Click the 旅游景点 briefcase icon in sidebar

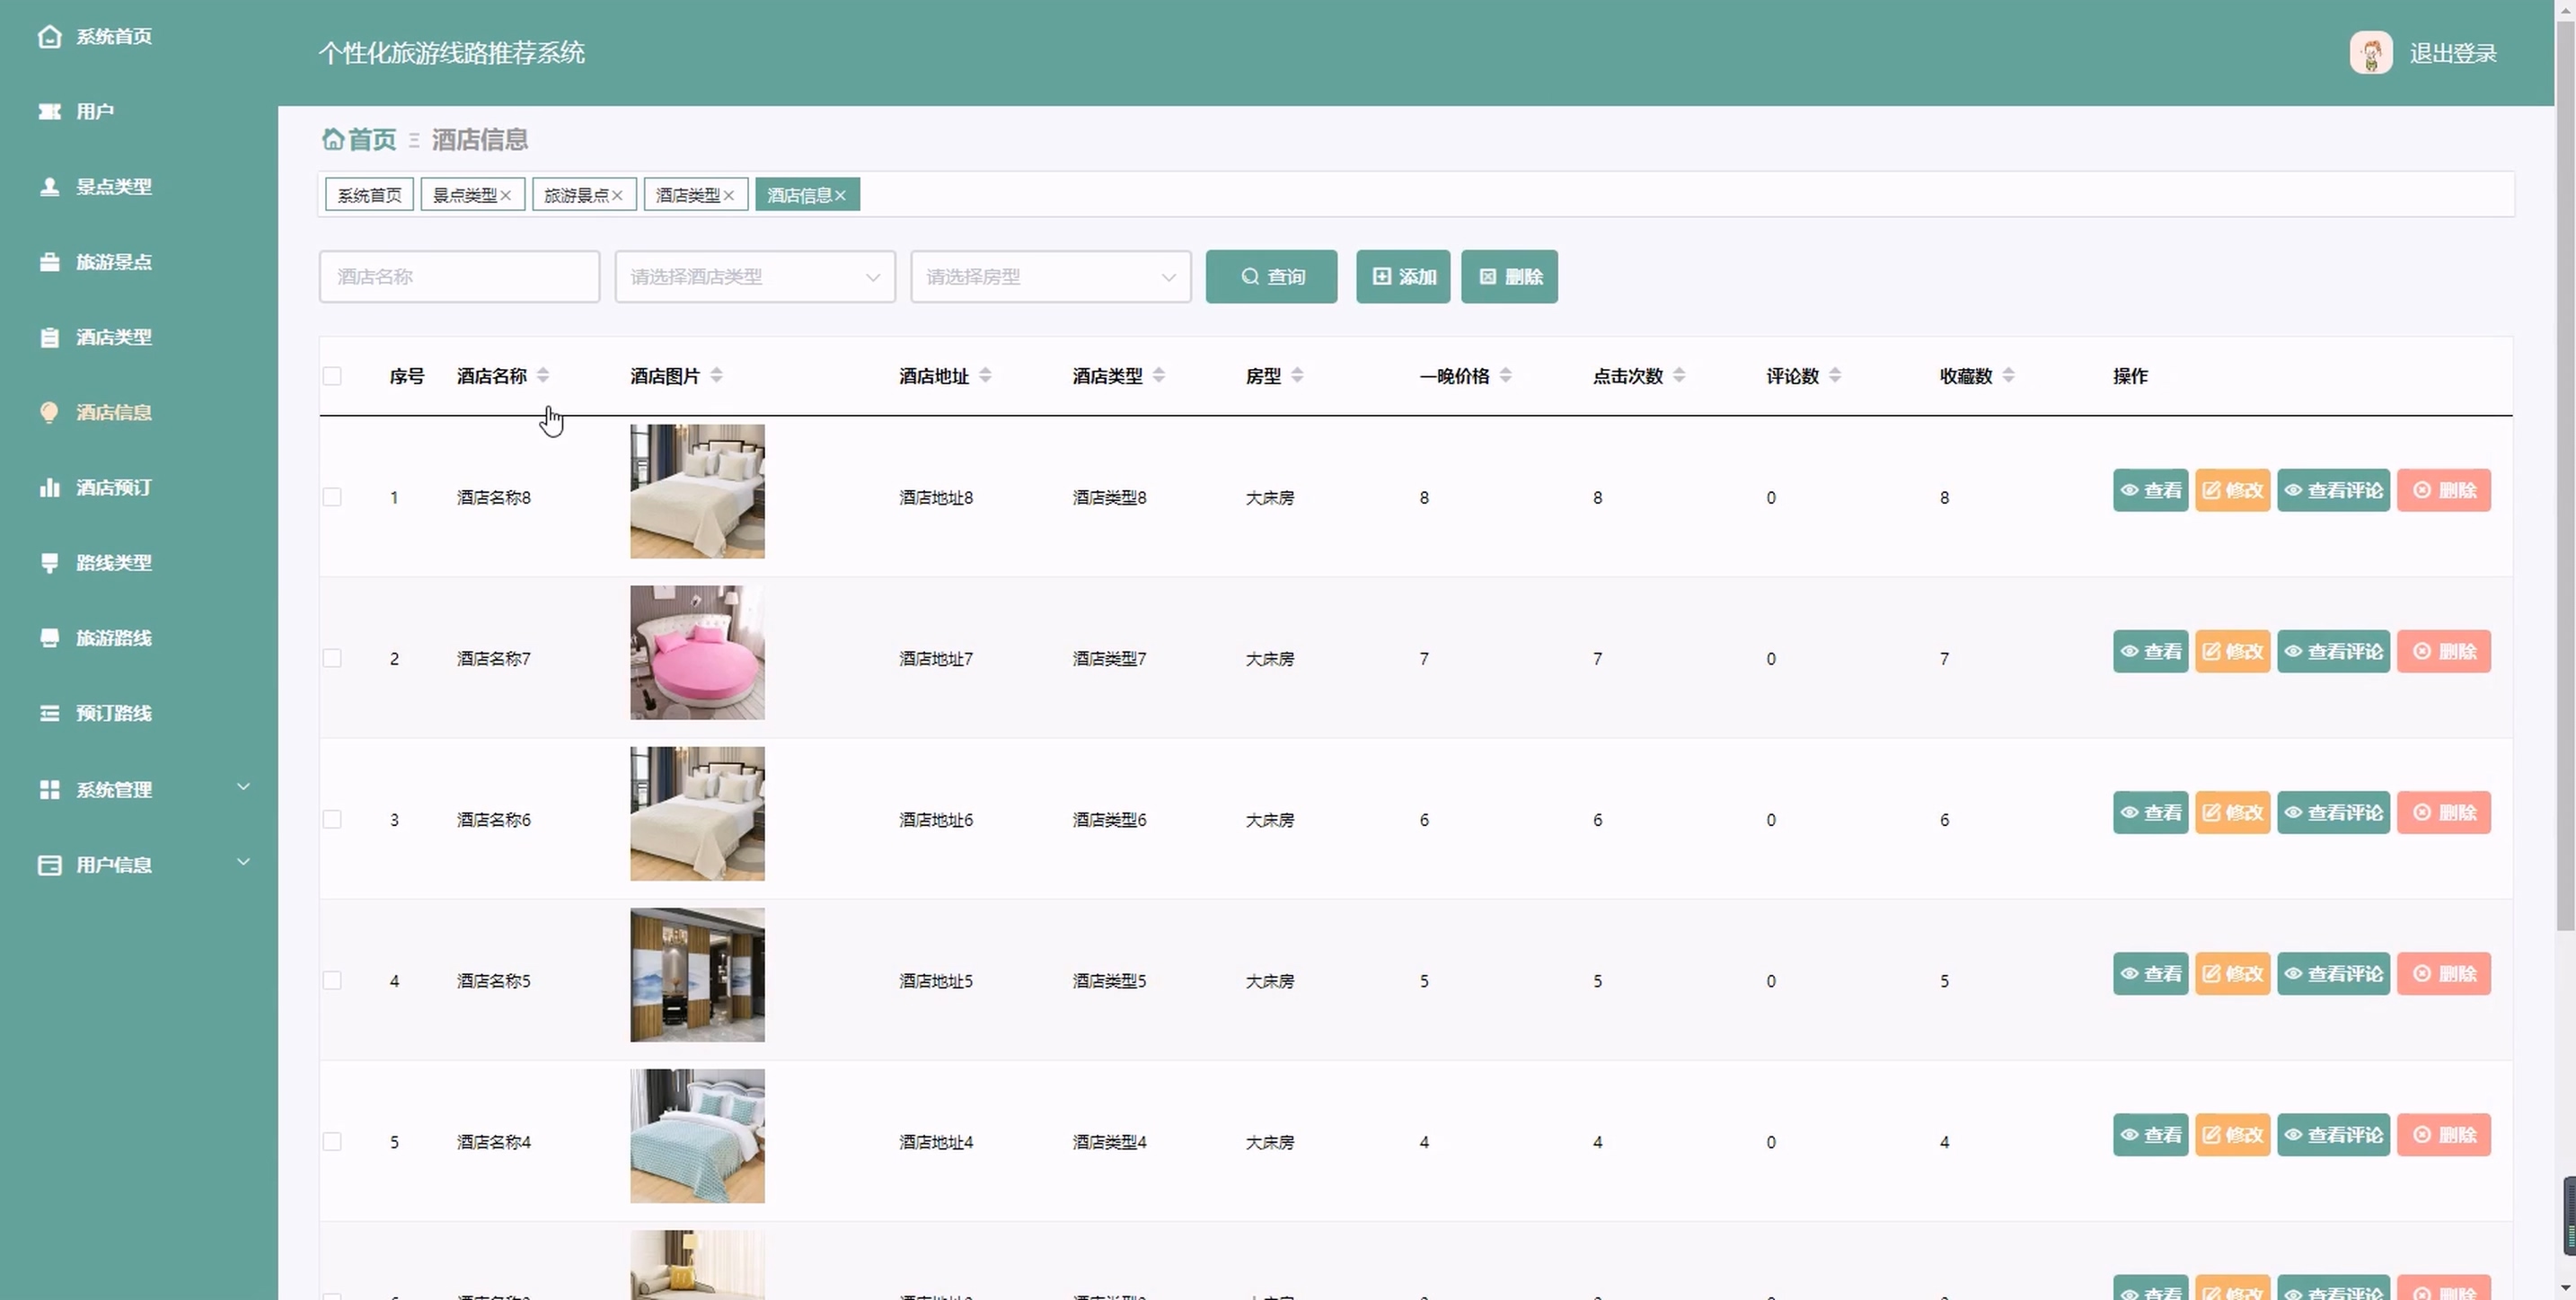point(49,262)
